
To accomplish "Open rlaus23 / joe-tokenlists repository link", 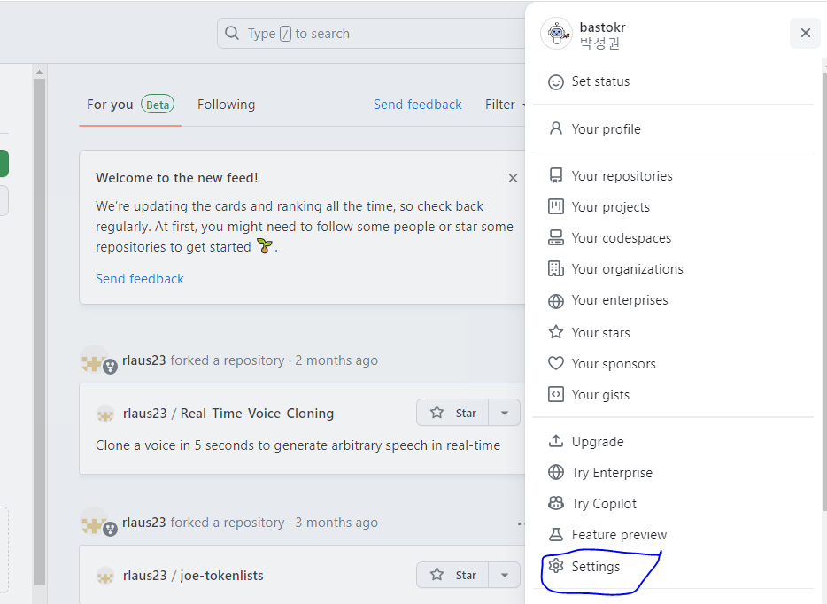I will pyautogui.click(x=193, y=575).
